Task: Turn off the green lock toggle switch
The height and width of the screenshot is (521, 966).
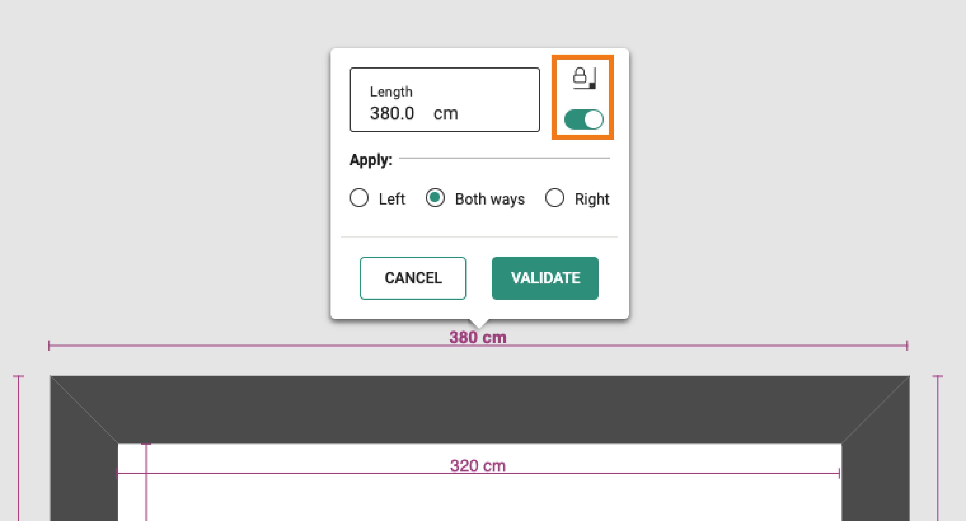Action: (x=584, y=119)
